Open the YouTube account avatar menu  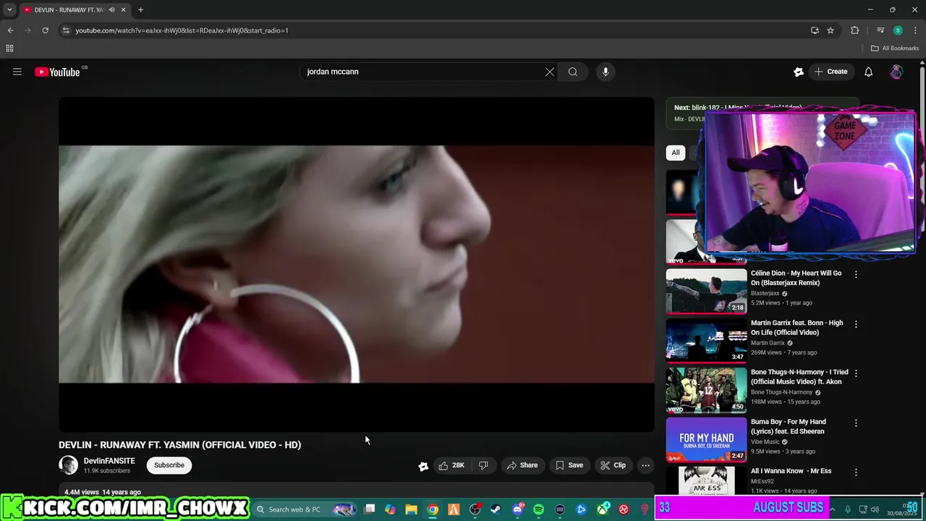click(896, 72)
